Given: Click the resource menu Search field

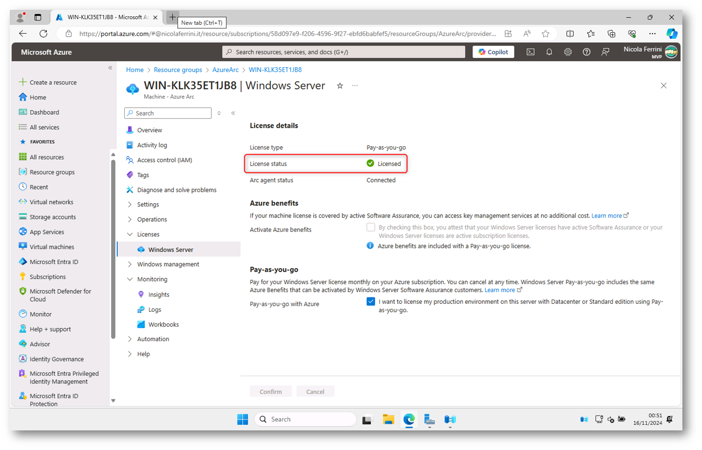Looking at the screenshot, I should [168, 113].
